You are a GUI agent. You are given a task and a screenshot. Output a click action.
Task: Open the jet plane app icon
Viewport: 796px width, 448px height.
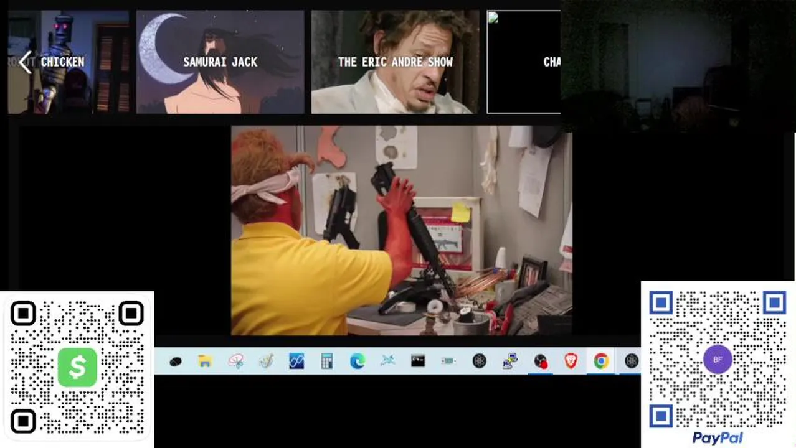[x=387, y=361]
